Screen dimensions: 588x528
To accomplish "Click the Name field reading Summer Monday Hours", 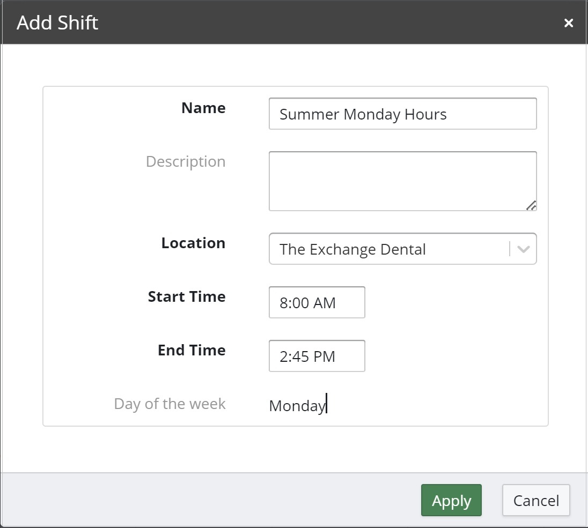I will (x=402, y=114).
